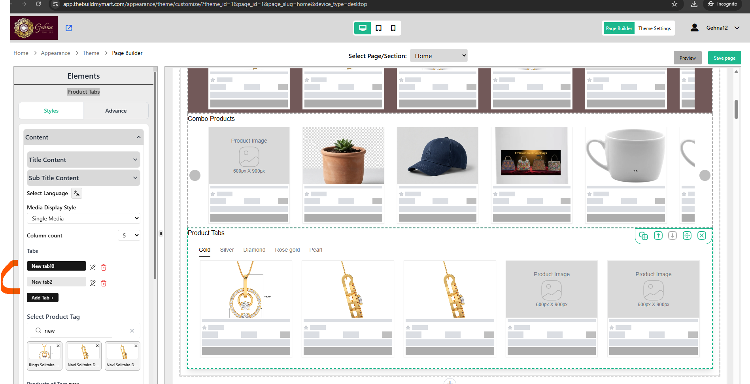Bookmark this page with the star icon
Screen dimensions: 750x384
coord(674,4)
